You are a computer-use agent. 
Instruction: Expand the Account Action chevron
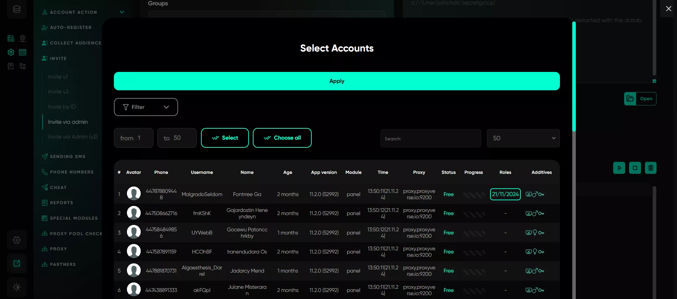[122, 12]
